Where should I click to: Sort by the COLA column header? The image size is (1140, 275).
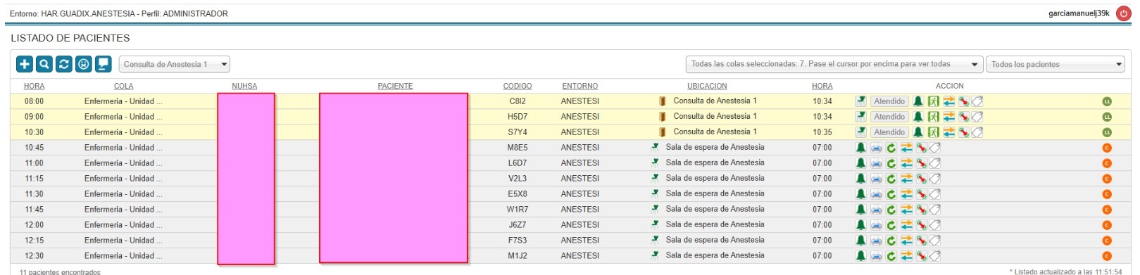(124, 86)
